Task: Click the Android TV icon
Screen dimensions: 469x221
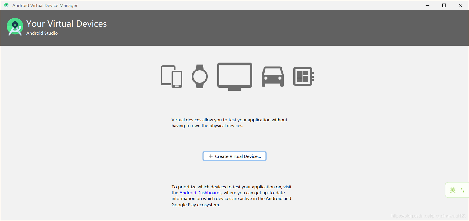Action: (x=235, y=77)
